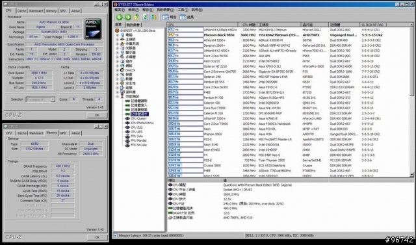Click the results list vertical scrollbar thumb
This screenshot has width=416, height=245.
click(x=411, y=62)
